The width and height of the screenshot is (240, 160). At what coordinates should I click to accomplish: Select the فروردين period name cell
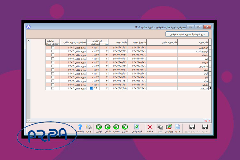coord(193,47)
